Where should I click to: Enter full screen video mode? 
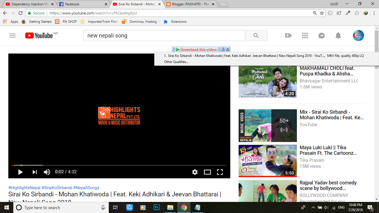tap(220, 172)
